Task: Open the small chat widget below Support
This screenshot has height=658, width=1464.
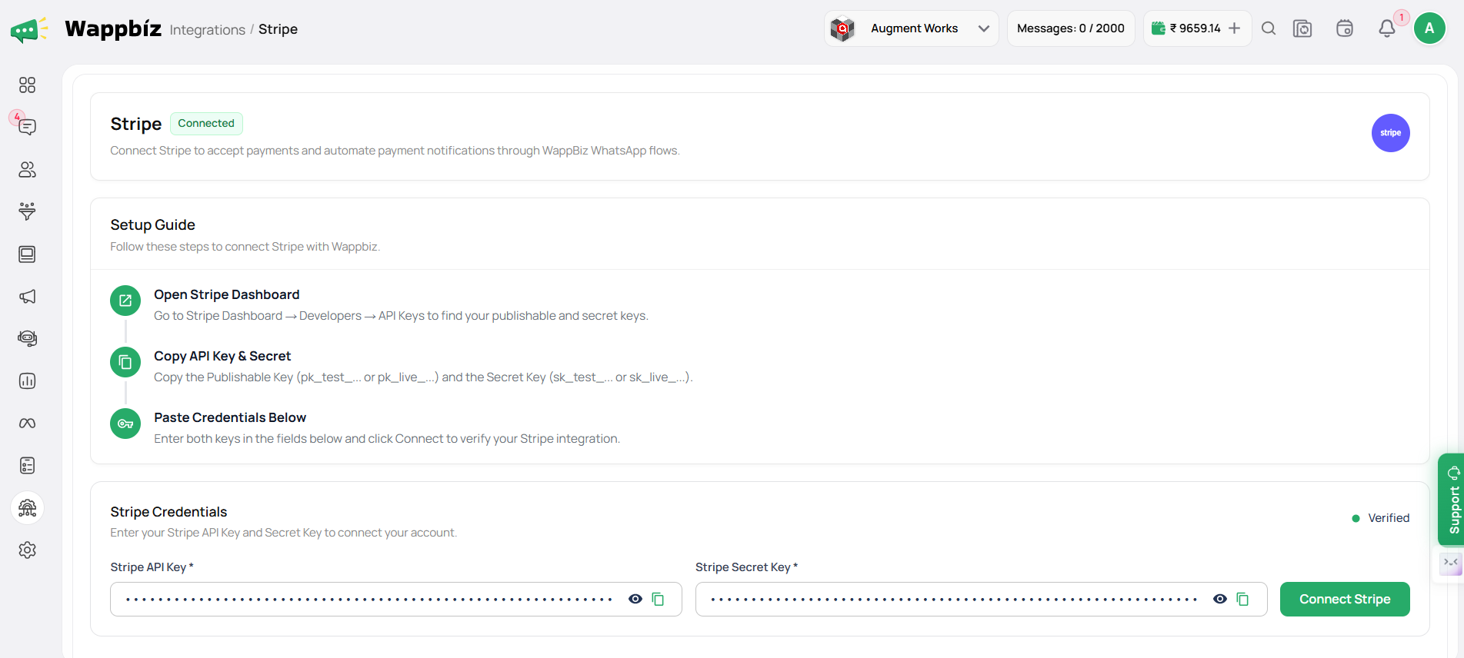Action: click(1451, 563)
